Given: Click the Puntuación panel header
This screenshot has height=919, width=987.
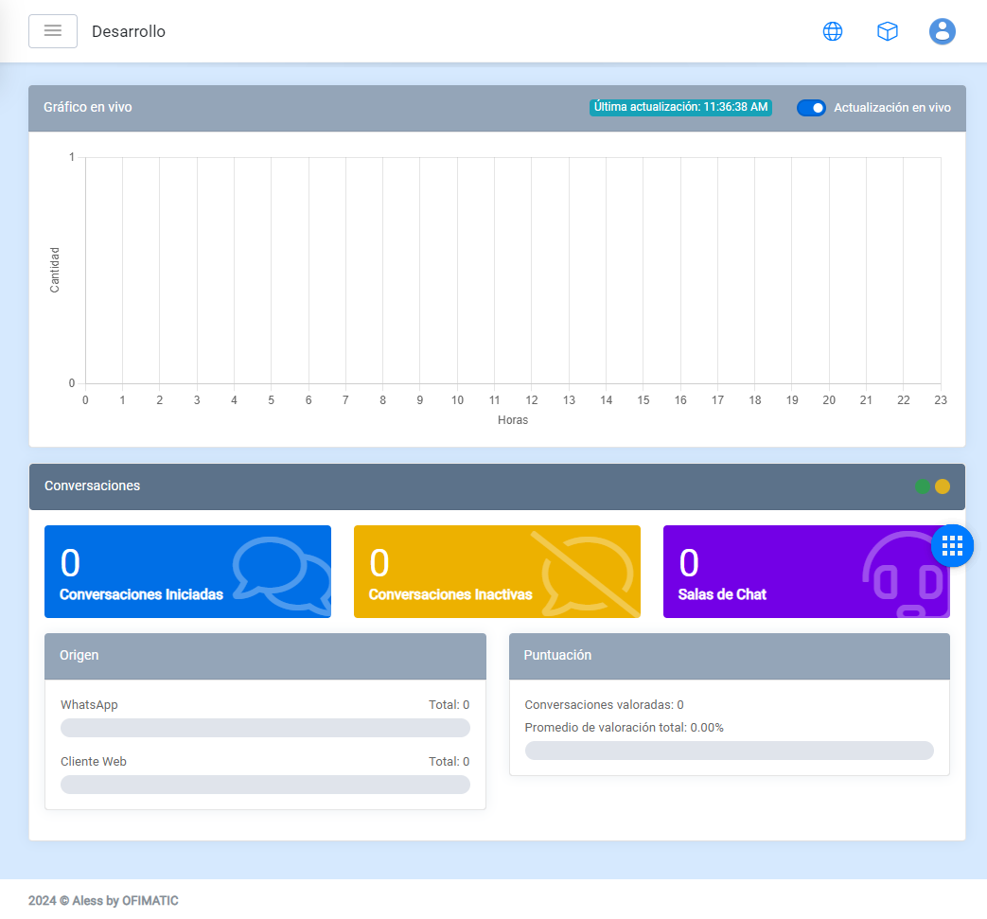Looking at the screenshot, I should (729, 656).
